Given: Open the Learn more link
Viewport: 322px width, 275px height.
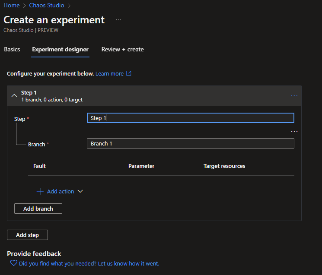Looking at the screenshot, I should (x=109, y=74).
